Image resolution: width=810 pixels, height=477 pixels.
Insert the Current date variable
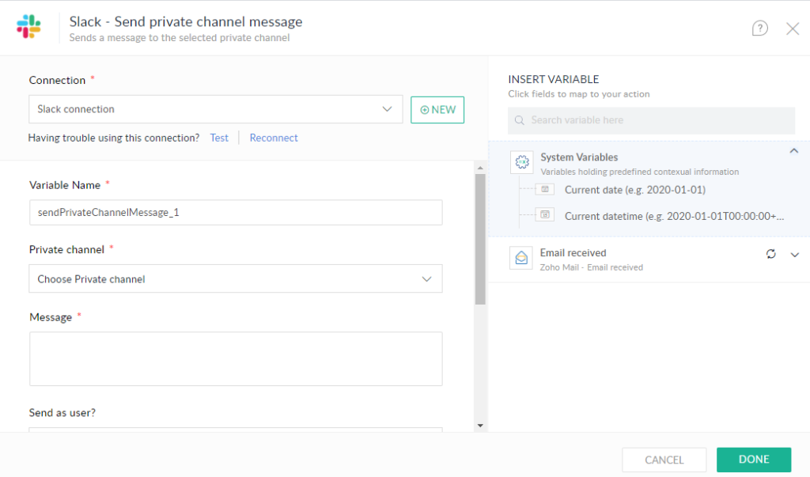635,190
